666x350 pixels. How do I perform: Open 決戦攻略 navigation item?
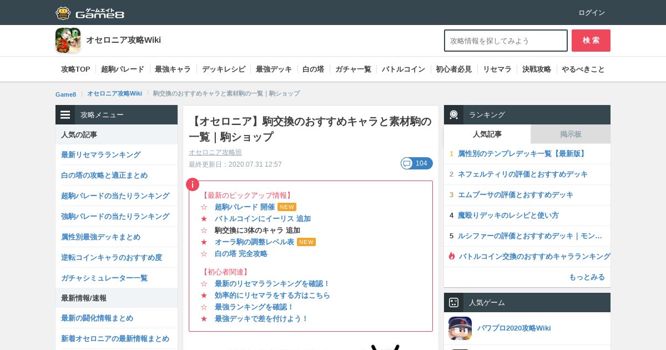[537, 69]
